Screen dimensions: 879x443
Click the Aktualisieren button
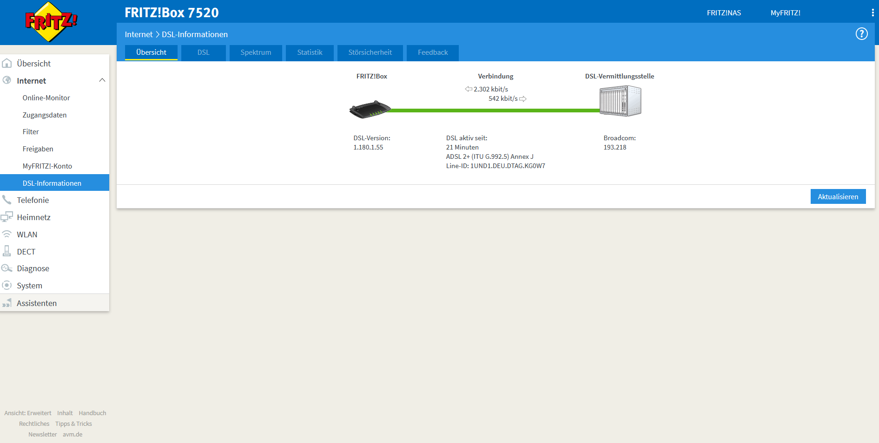(838, 196)
